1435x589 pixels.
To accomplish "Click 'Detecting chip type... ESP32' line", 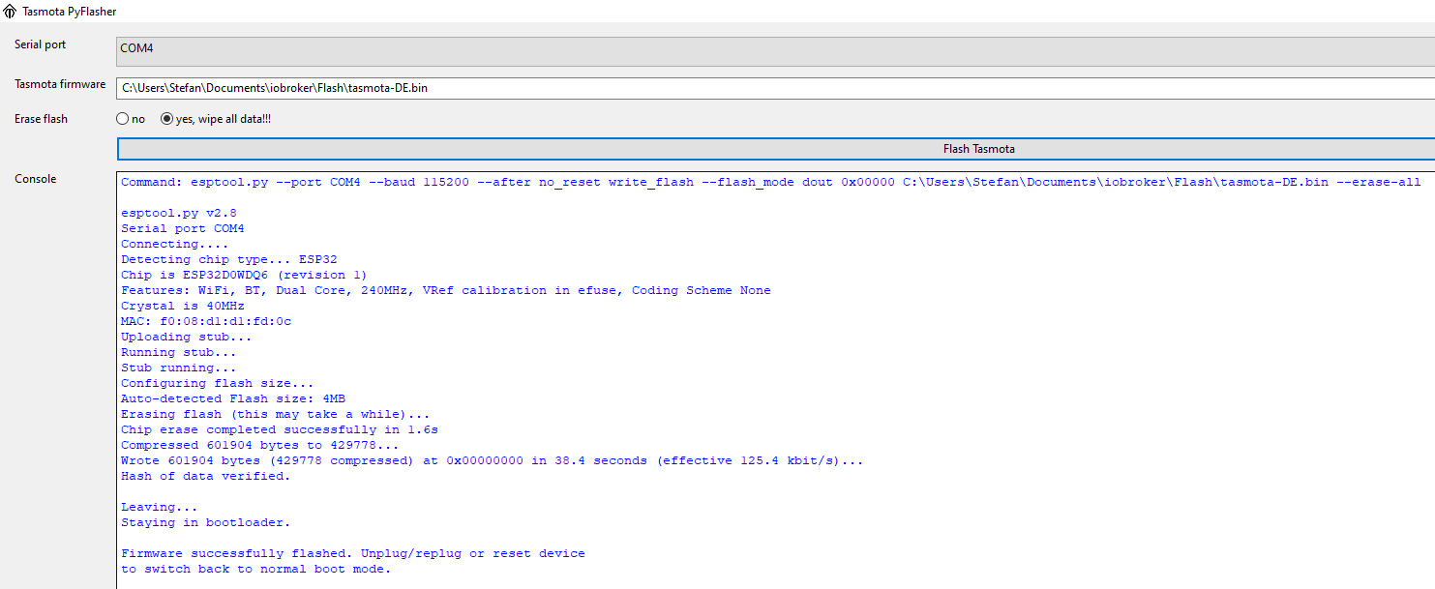I will click(x=229, y=259).
